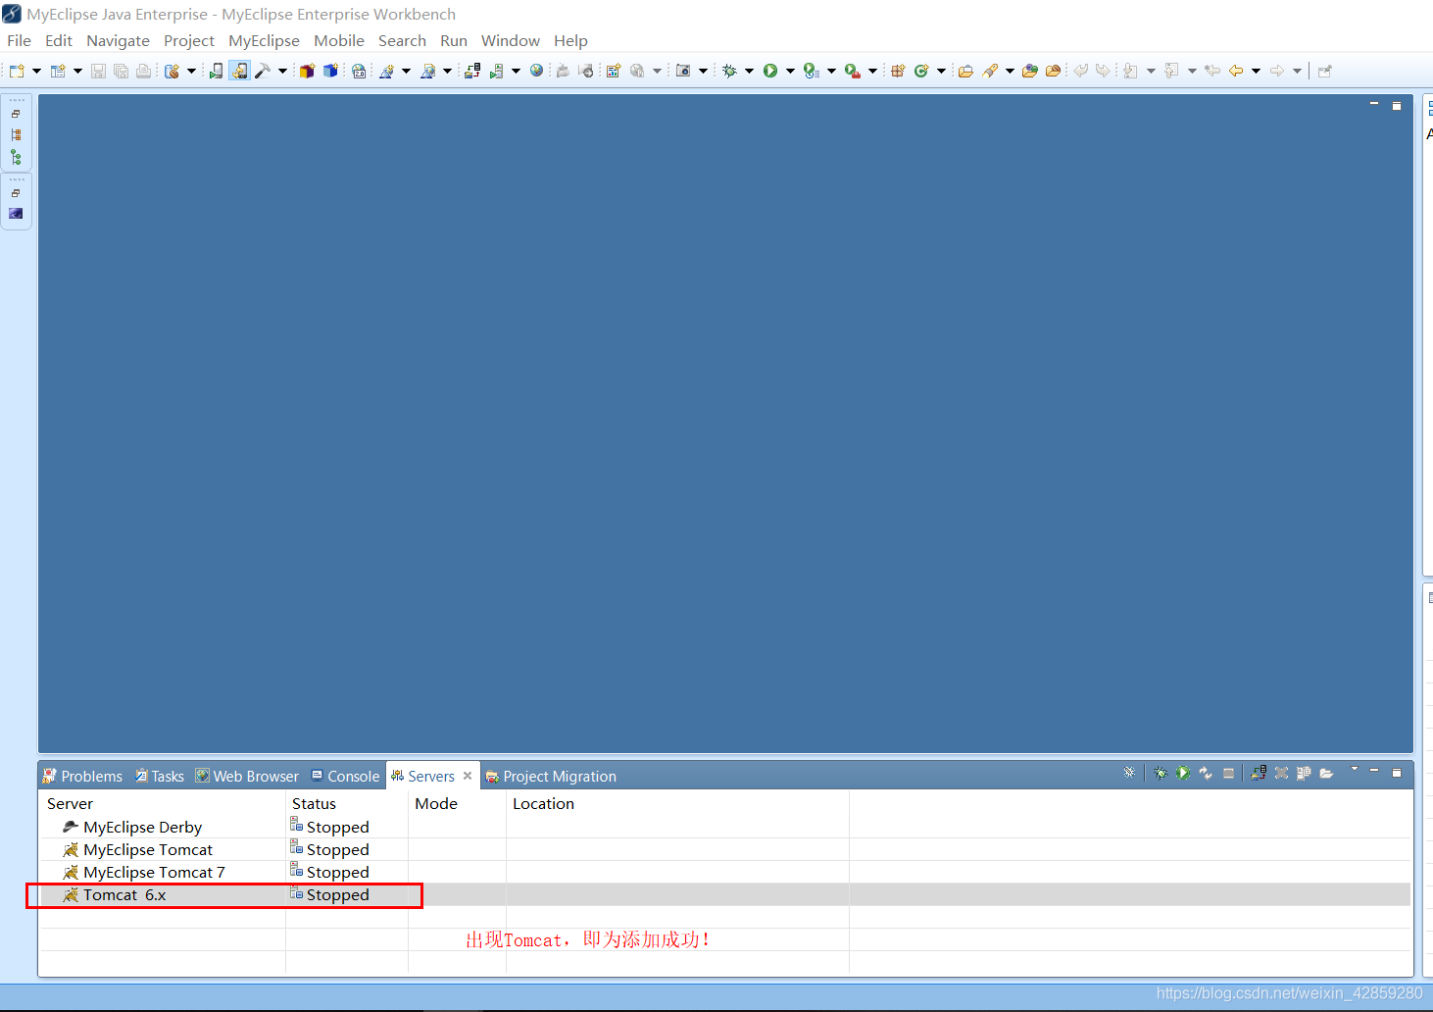Switch to the Web Browser tab
This screenshot has height=1012, width=1433.
point(247,776)
